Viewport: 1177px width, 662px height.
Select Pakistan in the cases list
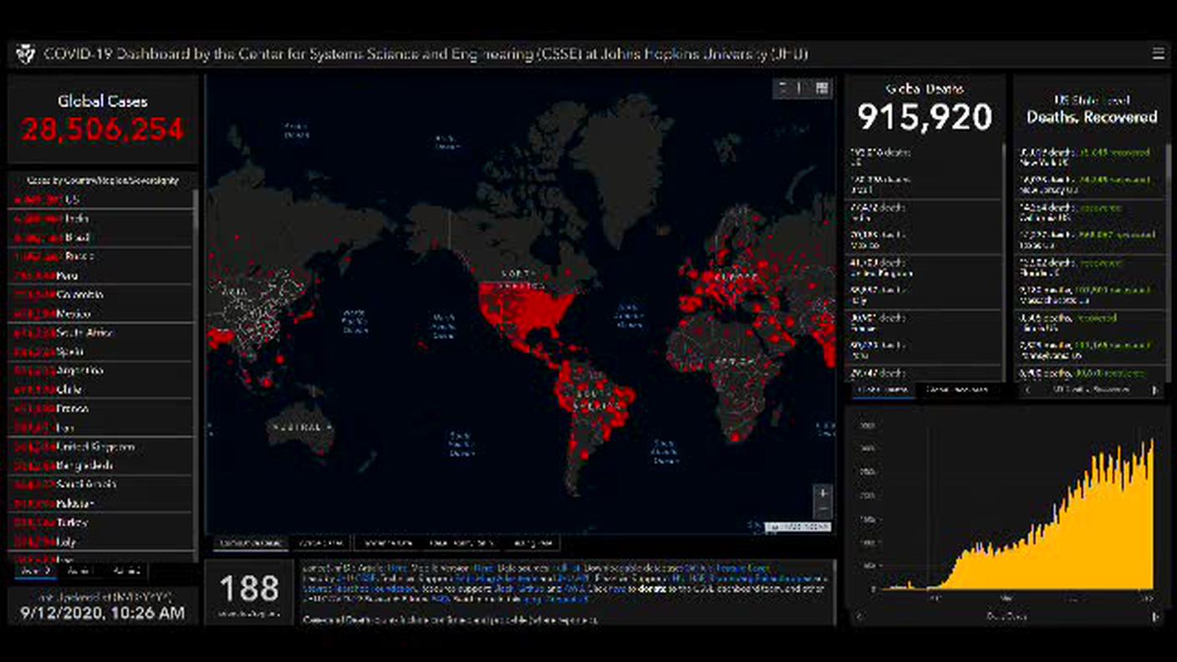coord(101,504)
